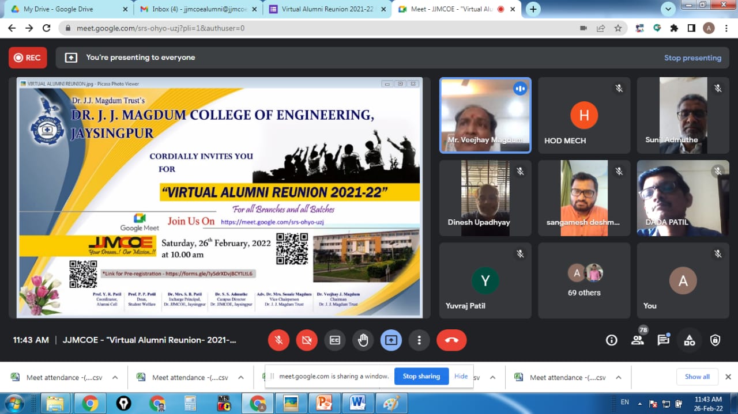
Task: Click the EN language indicator in the tray
Action: pyautogui.click(x=625, y=402)
